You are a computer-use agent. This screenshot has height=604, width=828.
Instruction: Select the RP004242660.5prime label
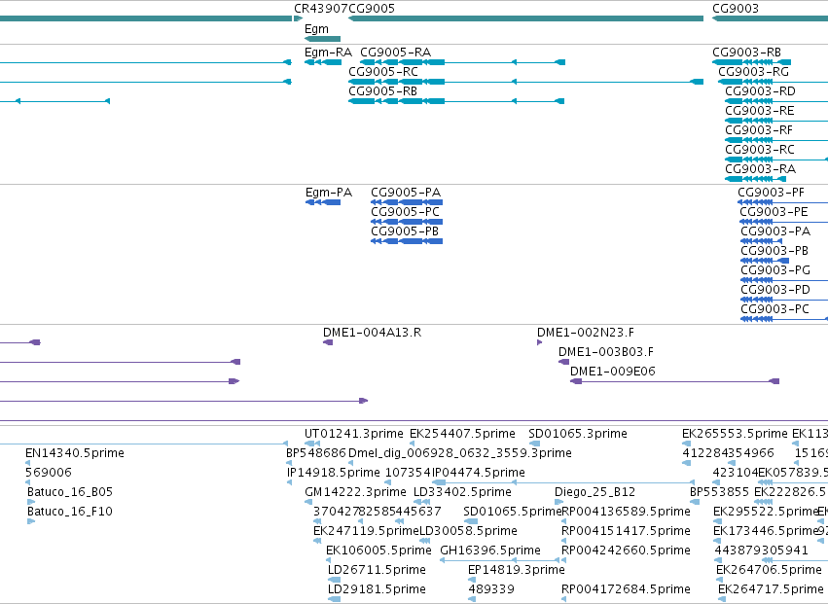626,551
